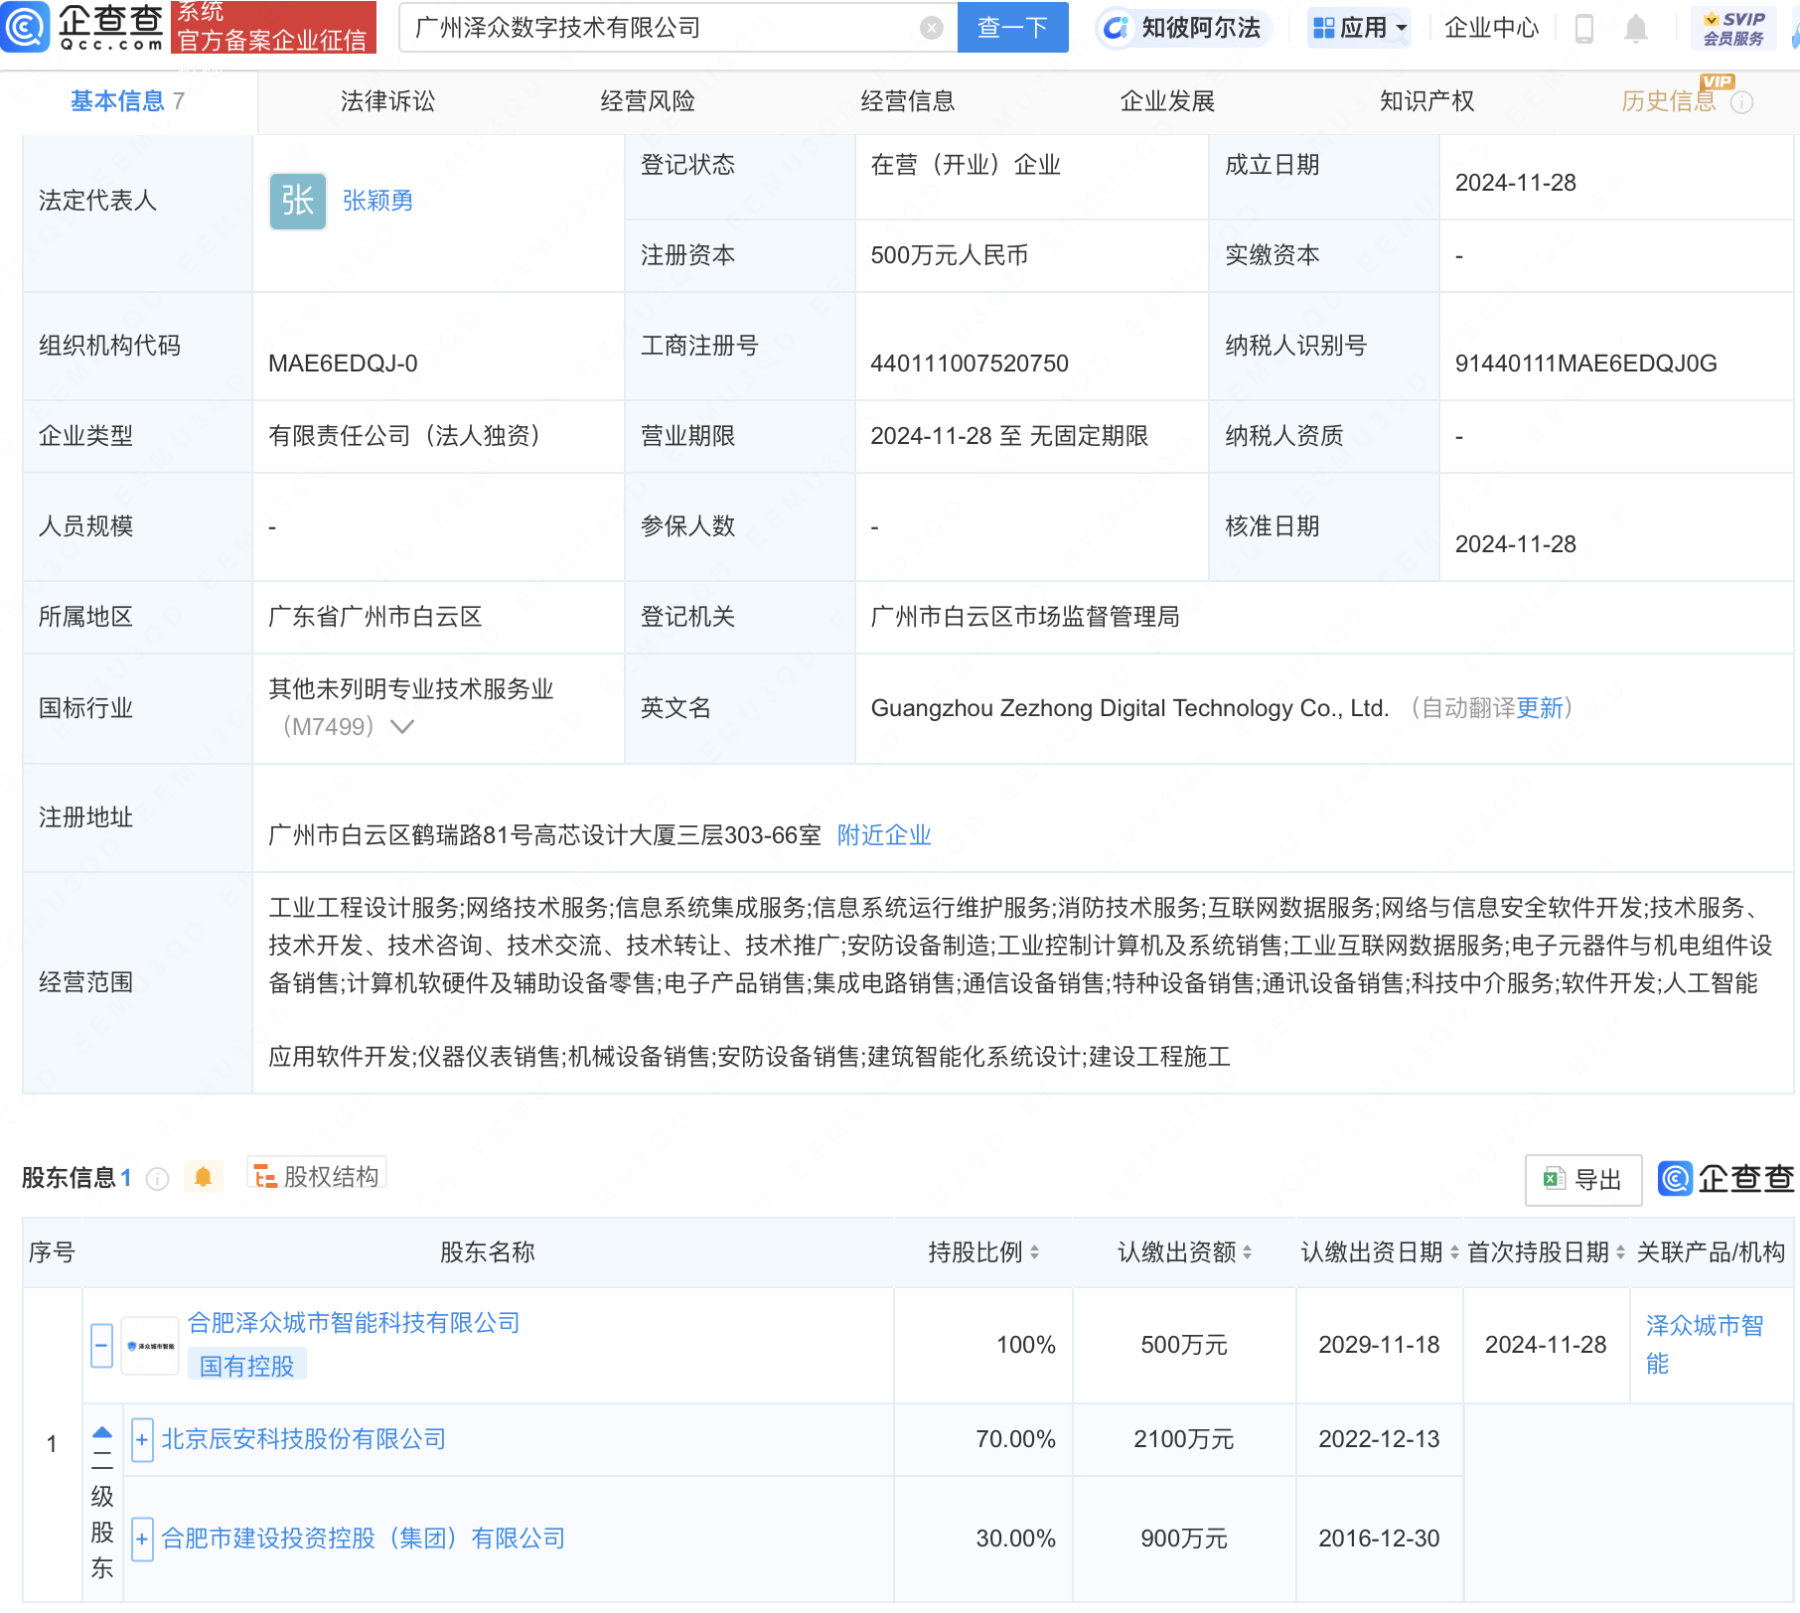Click the 张 avatar of the legal representative

[x=298, y=202]
